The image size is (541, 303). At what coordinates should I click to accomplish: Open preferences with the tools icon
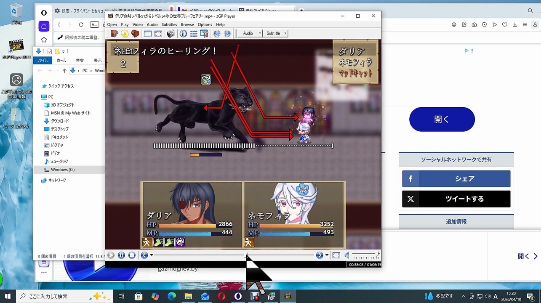tap(204, 33)
